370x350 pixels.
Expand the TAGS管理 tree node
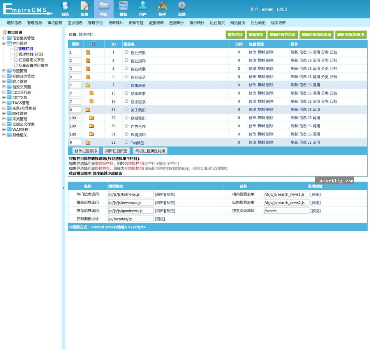[4, 103]
